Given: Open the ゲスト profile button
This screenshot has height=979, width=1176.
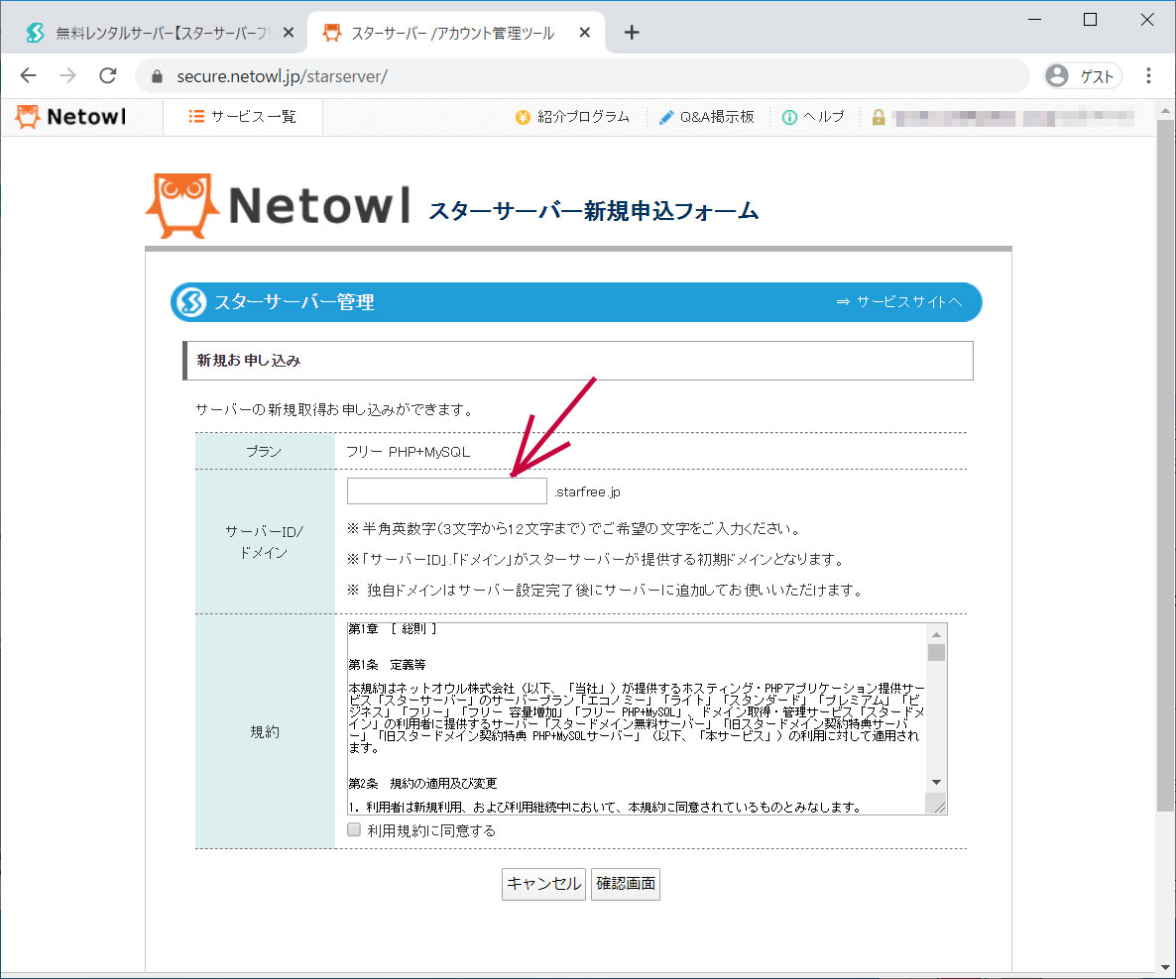Looking at the screenshot, I should [x=1083, y=75].
